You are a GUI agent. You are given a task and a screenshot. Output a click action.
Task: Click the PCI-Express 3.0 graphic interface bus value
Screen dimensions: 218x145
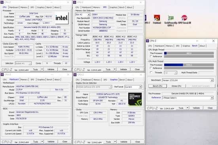tap(46, 127)
